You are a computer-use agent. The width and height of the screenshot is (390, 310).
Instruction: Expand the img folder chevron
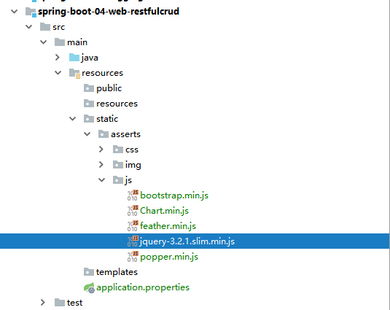point(101,165)
